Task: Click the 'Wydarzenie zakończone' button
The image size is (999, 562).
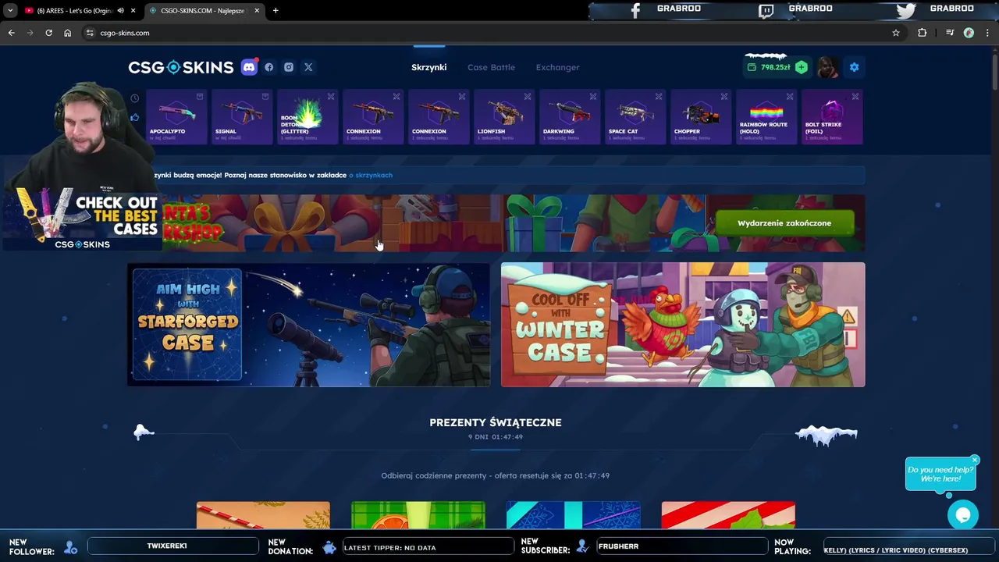Action: click(784, 223)
